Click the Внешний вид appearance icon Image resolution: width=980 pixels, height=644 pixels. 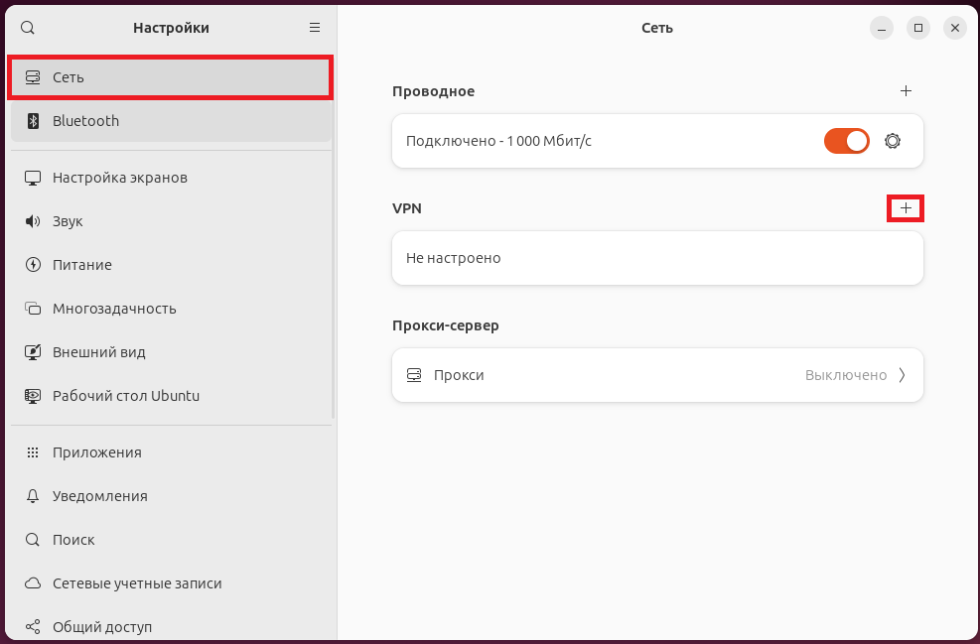pyautogui.click(x=33, y=352)
